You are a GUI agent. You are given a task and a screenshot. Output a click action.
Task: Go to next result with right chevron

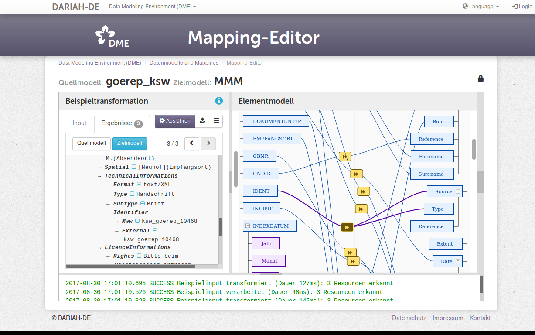click(208, 143)
